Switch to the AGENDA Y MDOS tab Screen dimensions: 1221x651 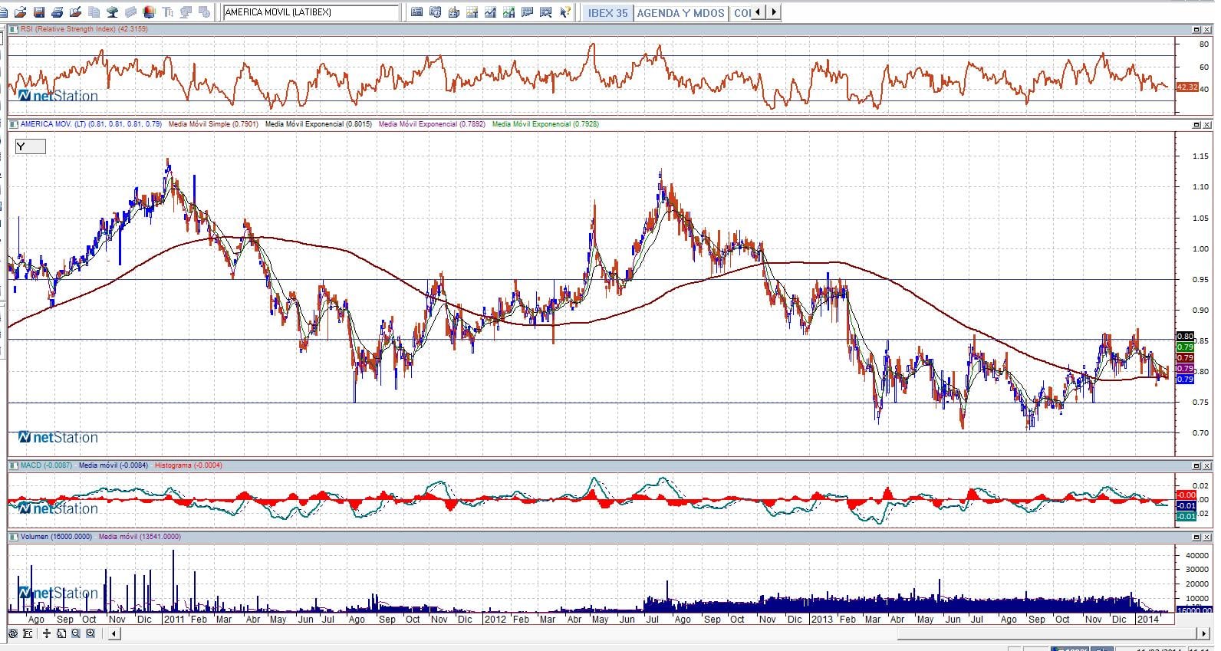pos(681,13)
